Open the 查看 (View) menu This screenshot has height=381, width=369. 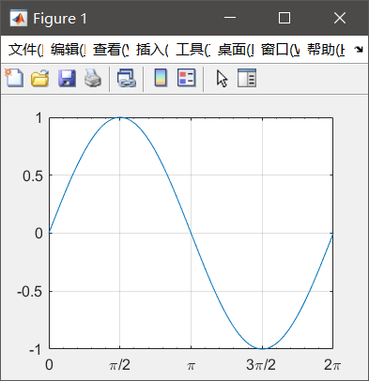(x=111, y=50)
